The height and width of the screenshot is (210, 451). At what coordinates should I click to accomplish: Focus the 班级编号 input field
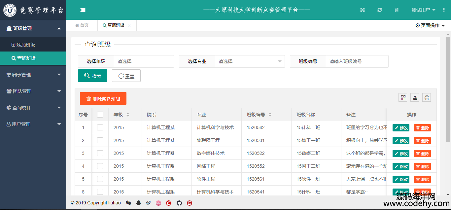tap(357, 61)
